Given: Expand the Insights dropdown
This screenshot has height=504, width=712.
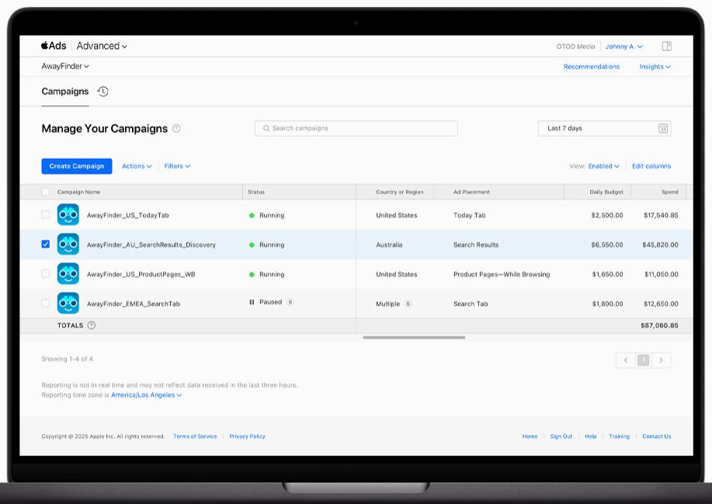Looking at the screenshot, I should click(655, 67).
